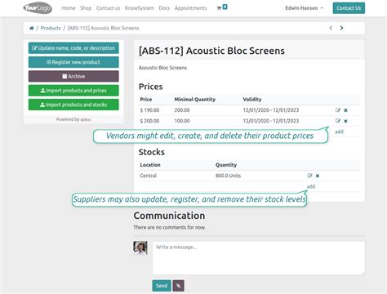Go to previous product arrow
This screenshot has height=294, width=387.
coord(331,28)
